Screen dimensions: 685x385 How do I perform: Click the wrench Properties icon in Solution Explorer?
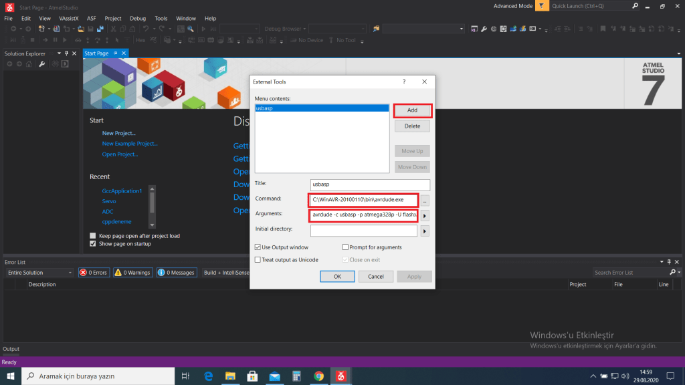tap(41, 64)
